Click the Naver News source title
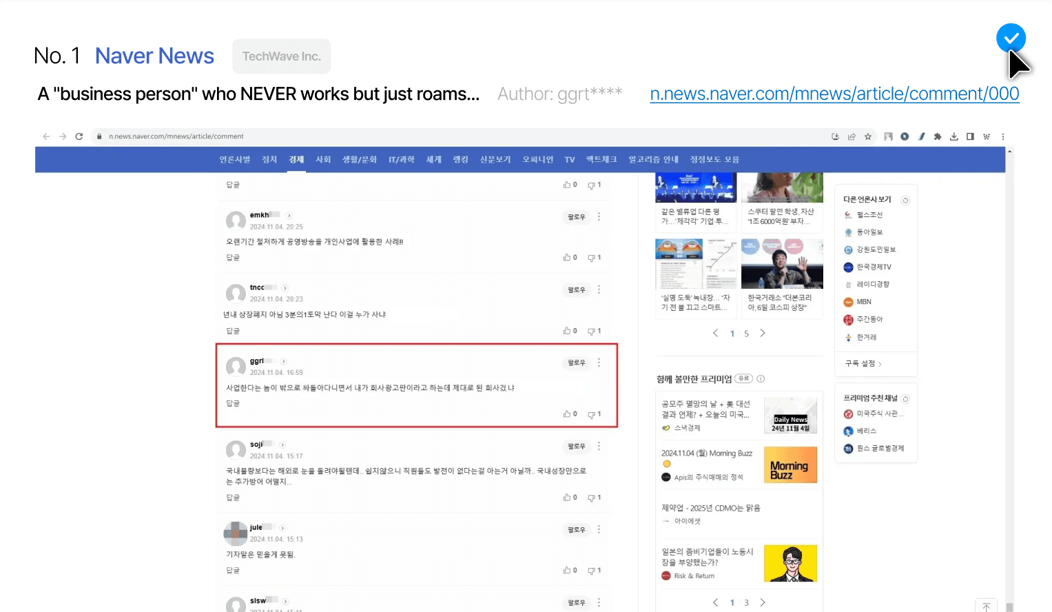The image size is (1052, 612). click(x=154, y=56)
